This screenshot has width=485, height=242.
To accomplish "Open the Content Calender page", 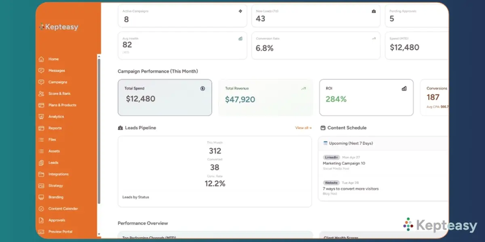I will (63, 209).
